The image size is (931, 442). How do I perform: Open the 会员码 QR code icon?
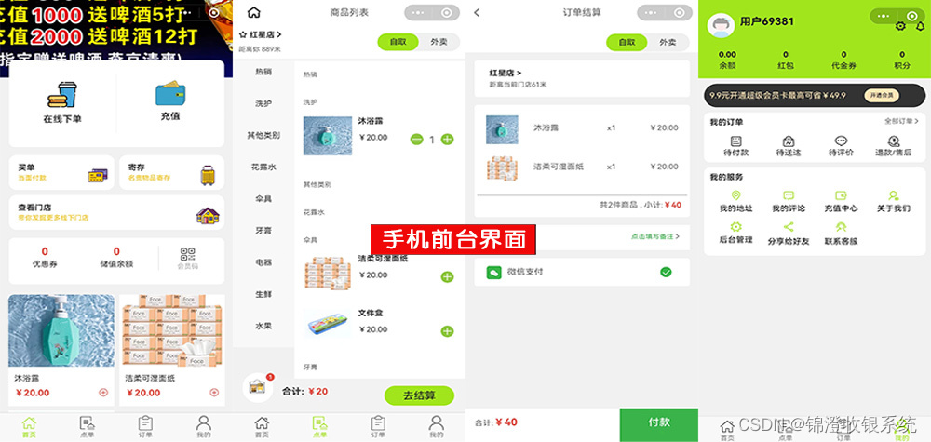(188, 255)
